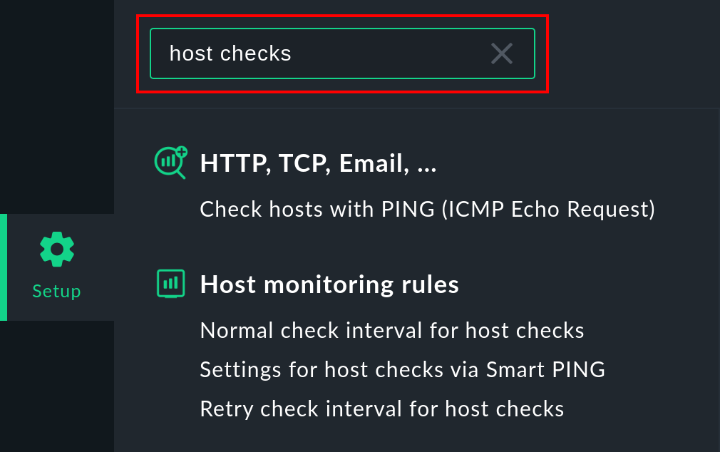Click the HTTP, TCP, Email heading text
720x452 pixels.
(319, 163)
